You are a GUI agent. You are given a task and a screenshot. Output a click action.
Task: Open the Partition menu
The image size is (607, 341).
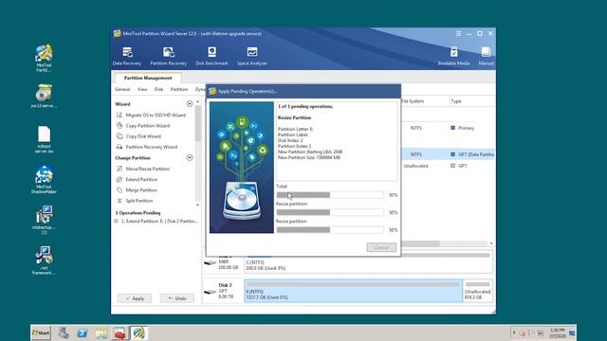(x=179, y=89)
